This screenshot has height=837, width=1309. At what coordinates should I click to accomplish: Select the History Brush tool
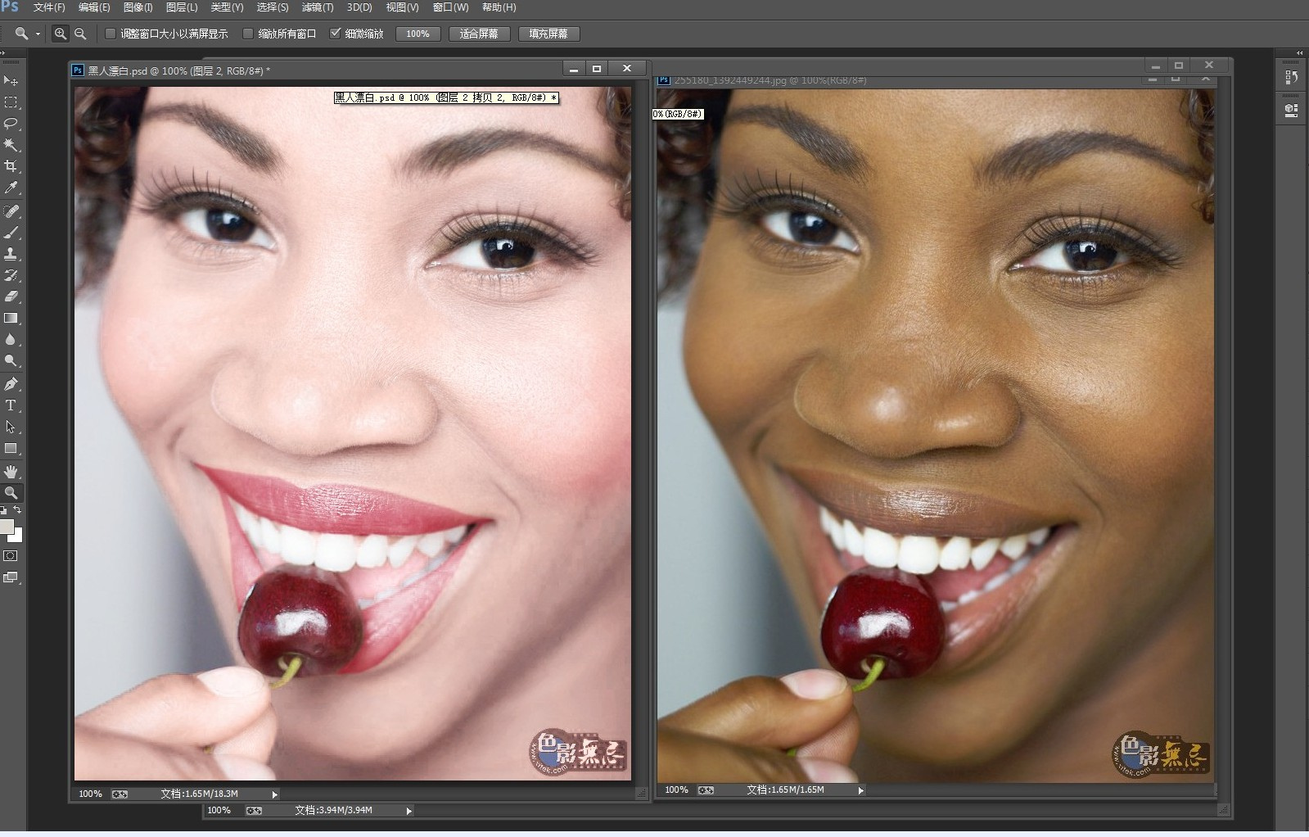click(x=11, y=275)
